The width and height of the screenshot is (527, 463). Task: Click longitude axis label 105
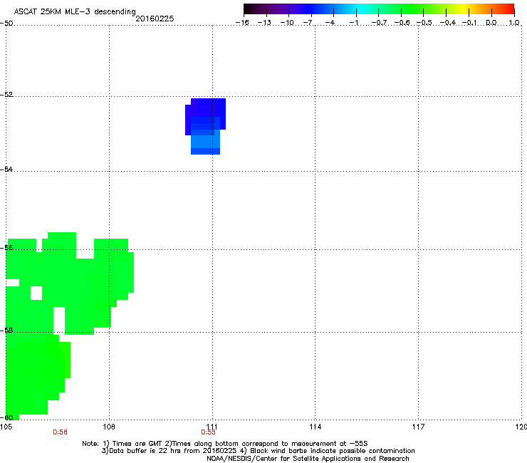click(6, 427)
